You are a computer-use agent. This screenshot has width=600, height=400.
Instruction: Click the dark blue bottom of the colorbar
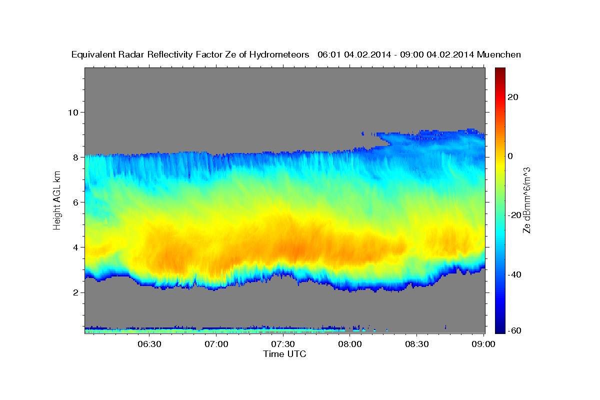(x=500, y=329)
